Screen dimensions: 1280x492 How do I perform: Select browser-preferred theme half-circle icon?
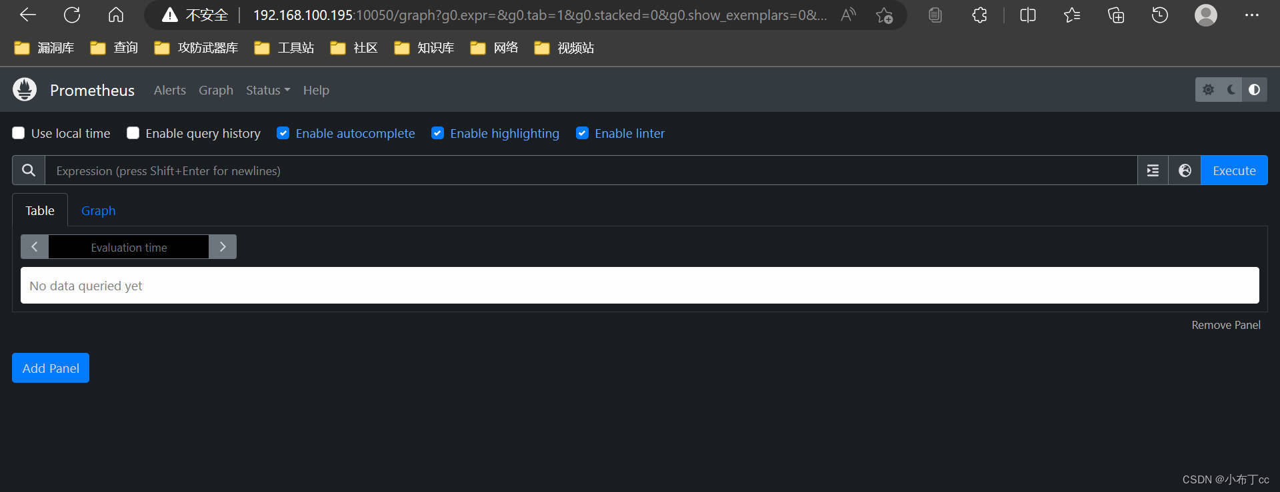[x=1254, y=89]
